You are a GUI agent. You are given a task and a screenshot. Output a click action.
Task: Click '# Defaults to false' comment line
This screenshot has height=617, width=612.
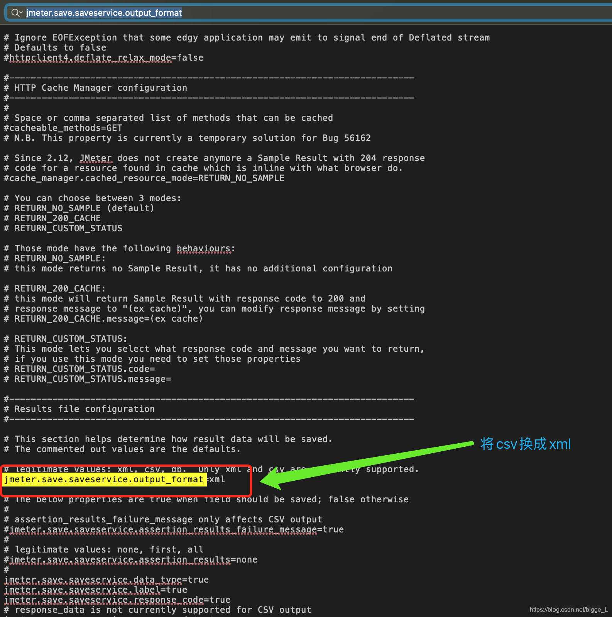pyautogui.click(x=55, y=48)
